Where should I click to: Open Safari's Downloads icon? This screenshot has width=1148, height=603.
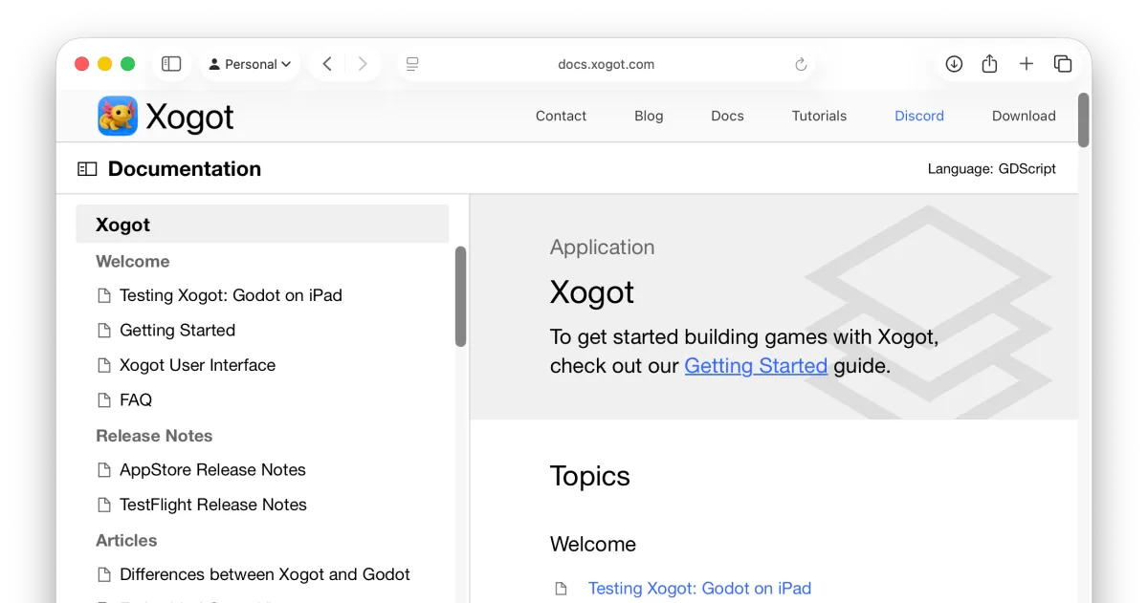pos(953,63)
